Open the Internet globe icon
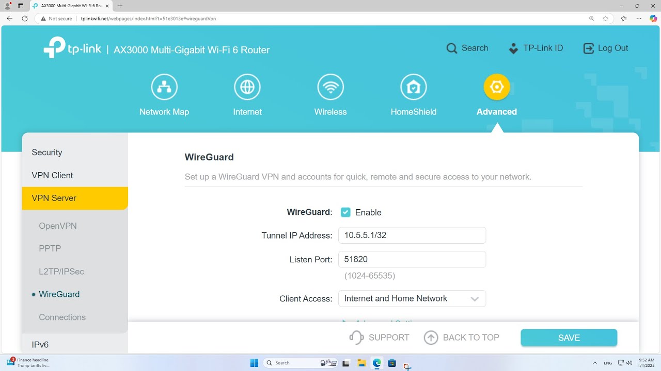 [x=247, y=87]
